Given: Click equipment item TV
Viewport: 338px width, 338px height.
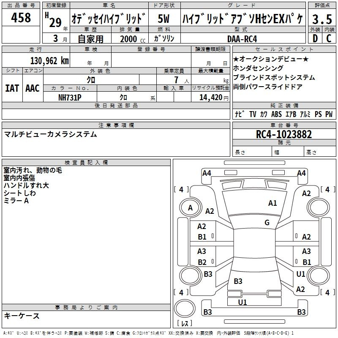Looking at the screenshot, I should 253,114.
